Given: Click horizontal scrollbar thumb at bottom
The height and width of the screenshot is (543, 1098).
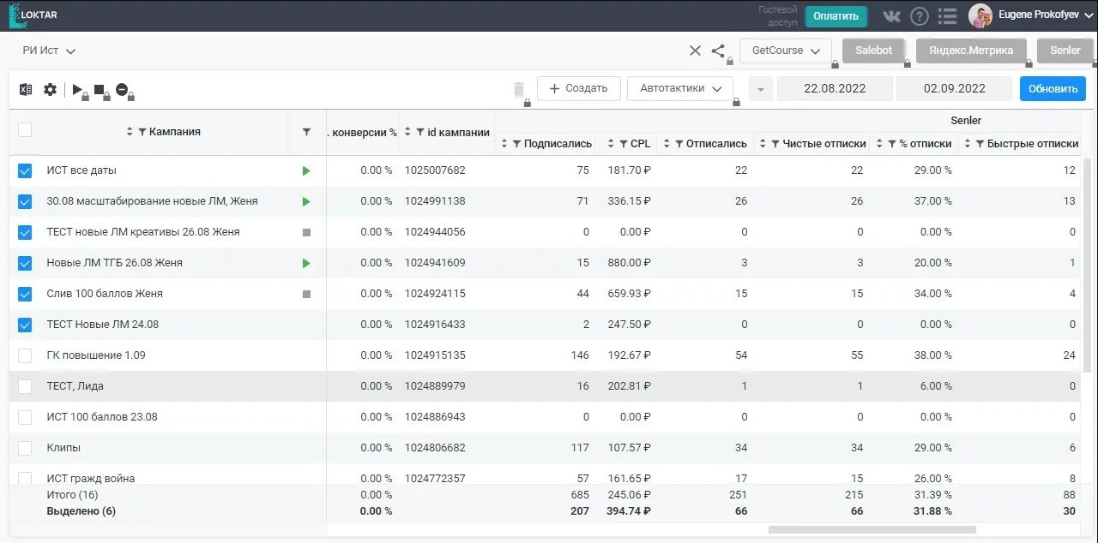Looking at the screenshot, I should click(872, 529).
